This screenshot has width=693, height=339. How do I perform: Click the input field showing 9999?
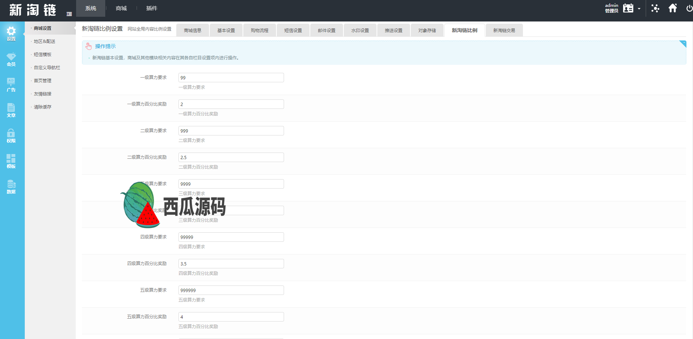[231, 184]
